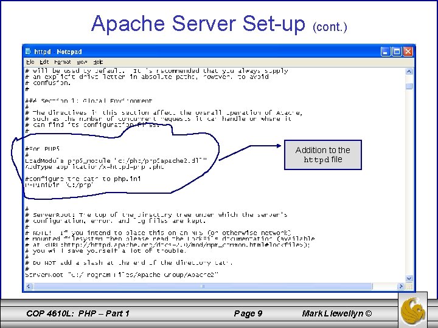This screenshot has height=328, width=438.
Task: Click the 'confusion.' comment line
Action: click(48, 83)
